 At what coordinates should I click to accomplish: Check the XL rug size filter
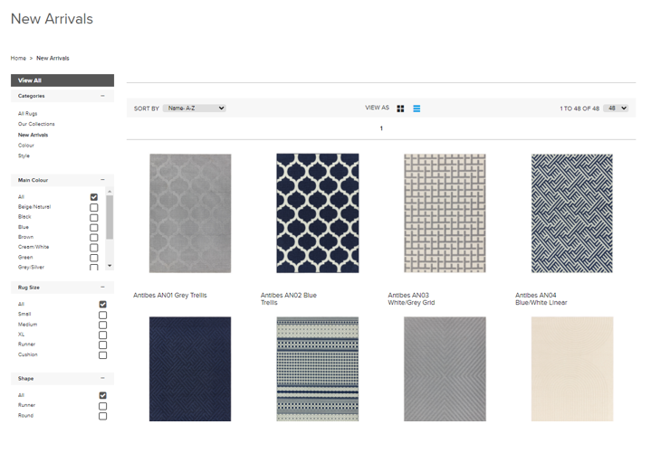point(103,335)
